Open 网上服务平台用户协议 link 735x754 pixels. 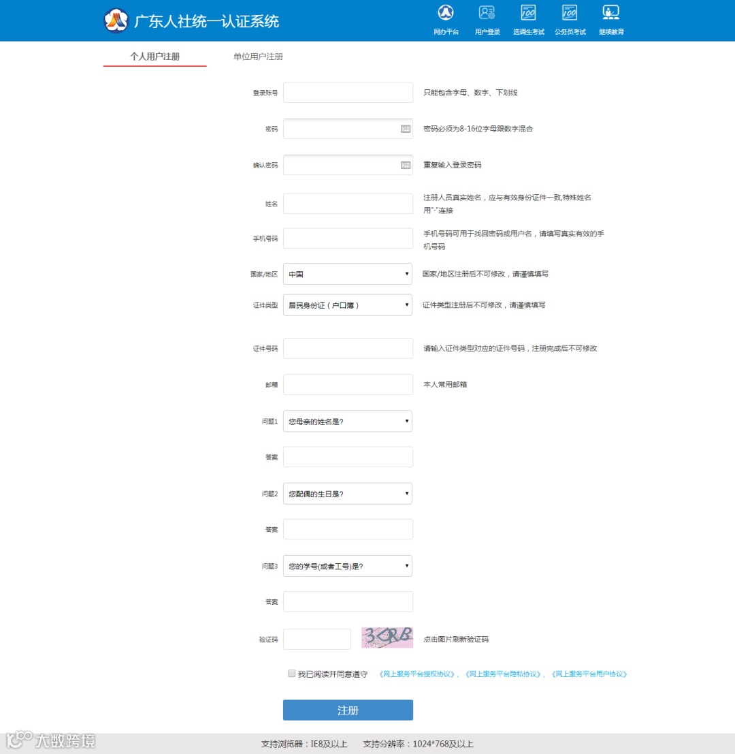[589, 674]
